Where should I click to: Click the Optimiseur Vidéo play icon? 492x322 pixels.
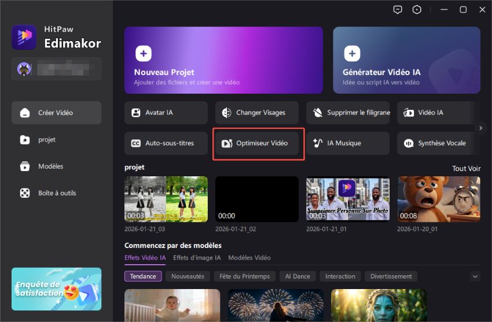(x=227, y=143)
